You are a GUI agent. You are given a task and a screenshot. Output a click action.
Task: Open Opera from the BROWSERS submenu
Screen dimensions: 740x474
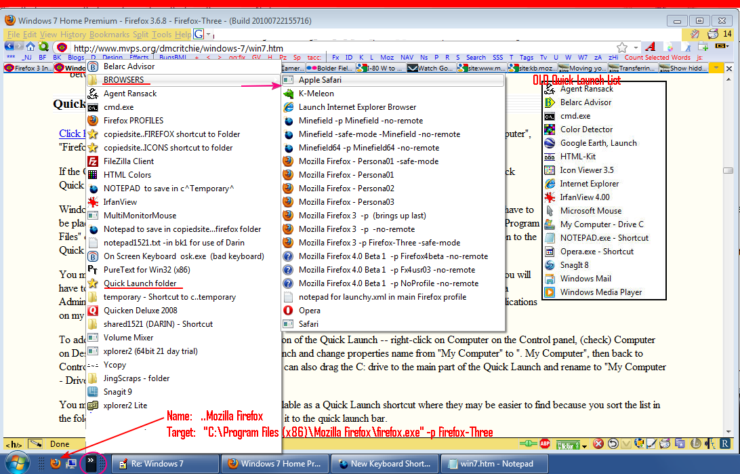[392, 311]
